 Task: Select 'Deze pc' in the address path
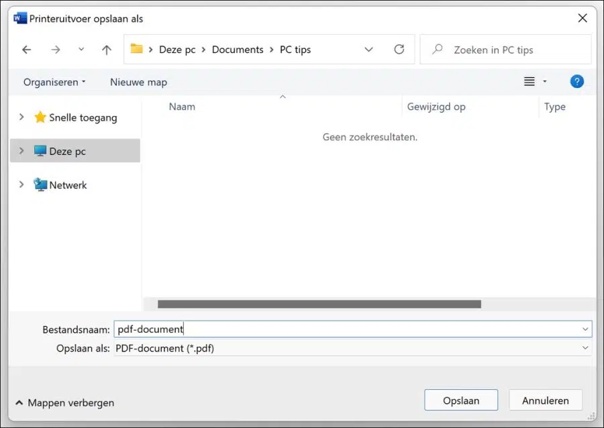click(177, 50)
